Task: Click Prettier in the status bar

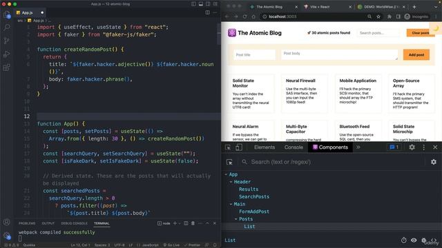Action: point(192,245)
